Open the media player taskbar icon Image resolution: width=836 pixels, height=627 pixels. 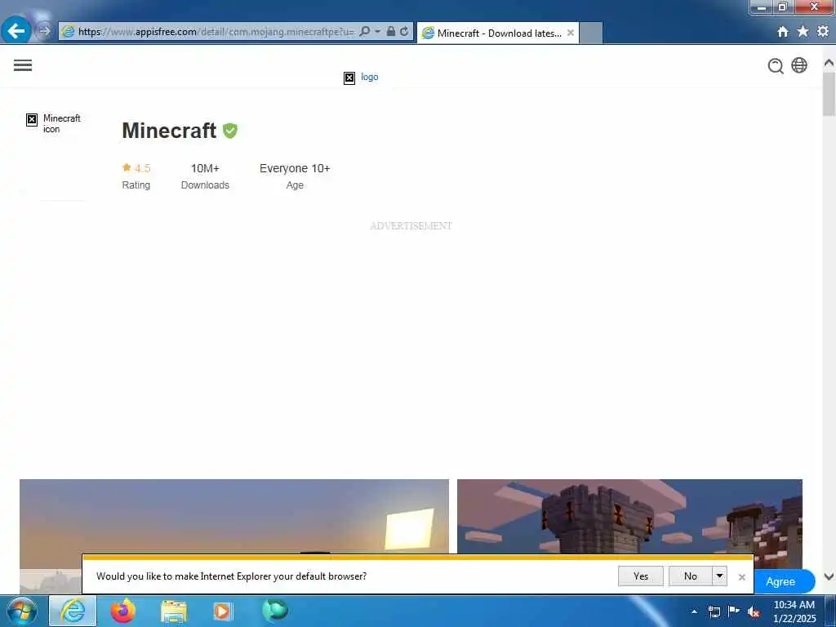pyautogui.click(x=222, y=611)
